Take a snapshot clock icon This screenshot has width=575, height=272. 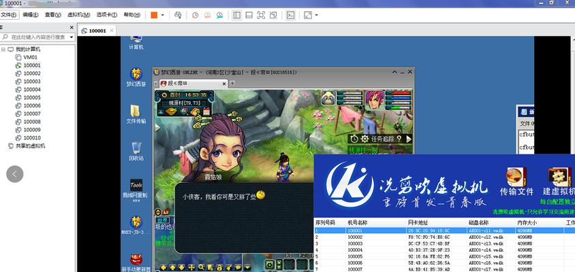coord(196,15)
